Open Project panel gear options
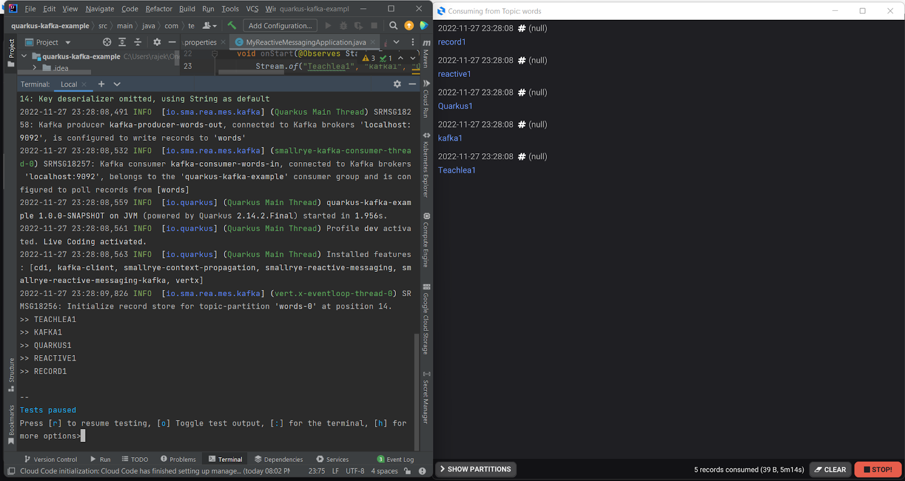The width and height of the screenshot is (905, 481). pyautogui.click(x=157, y=42)
